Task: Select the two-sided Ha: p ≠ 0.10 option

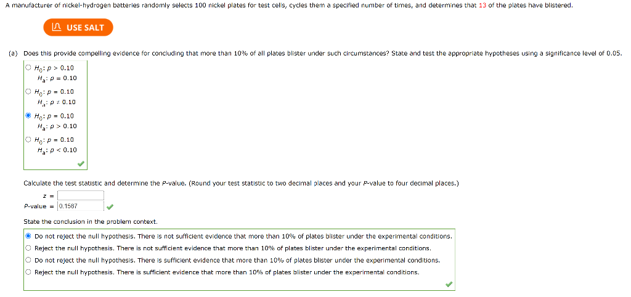Action: point(28,91)
